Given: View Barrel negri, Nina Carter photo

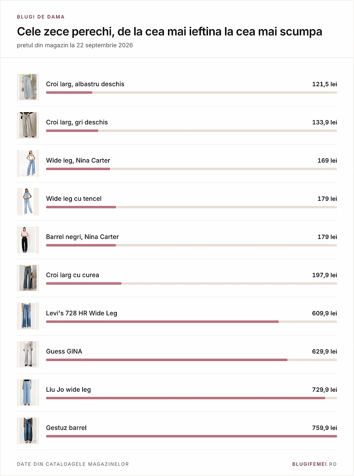Looking at the screenshot, I should pyautogui.click(x=28, y=240).
